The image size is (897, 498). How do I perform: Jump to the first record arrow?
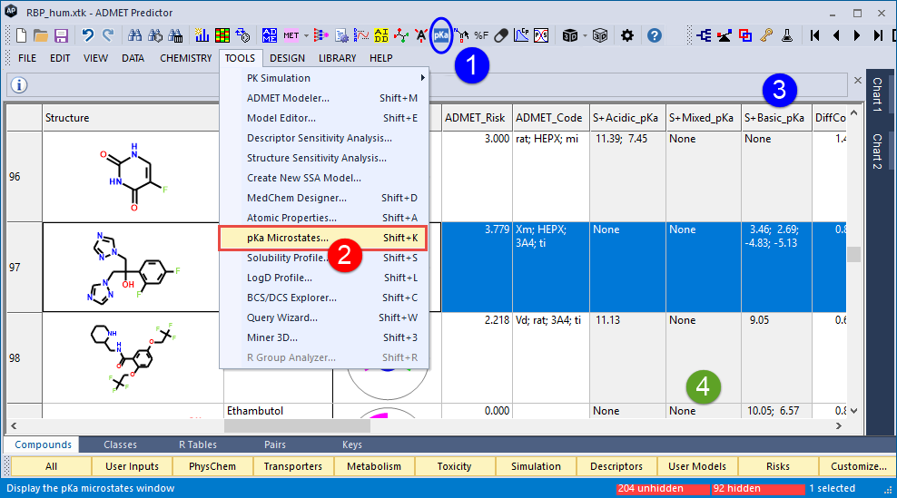pyautogui.click(x=815, y=35)
